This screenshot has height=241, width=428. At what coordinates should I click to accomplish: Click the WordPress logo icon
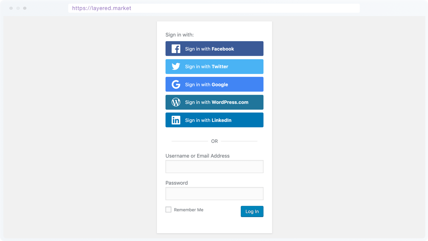pos(175,102)
